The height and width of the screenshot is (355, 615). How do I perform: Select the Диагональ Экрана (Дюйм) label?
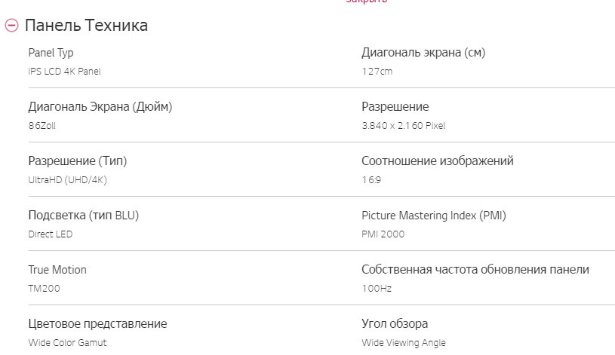[x=100, y=107]
